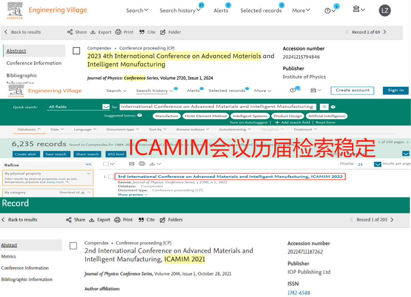Screen dimensions: 411x297
Task: Expand Browse indexes dropdown
Action: point(193,129)
